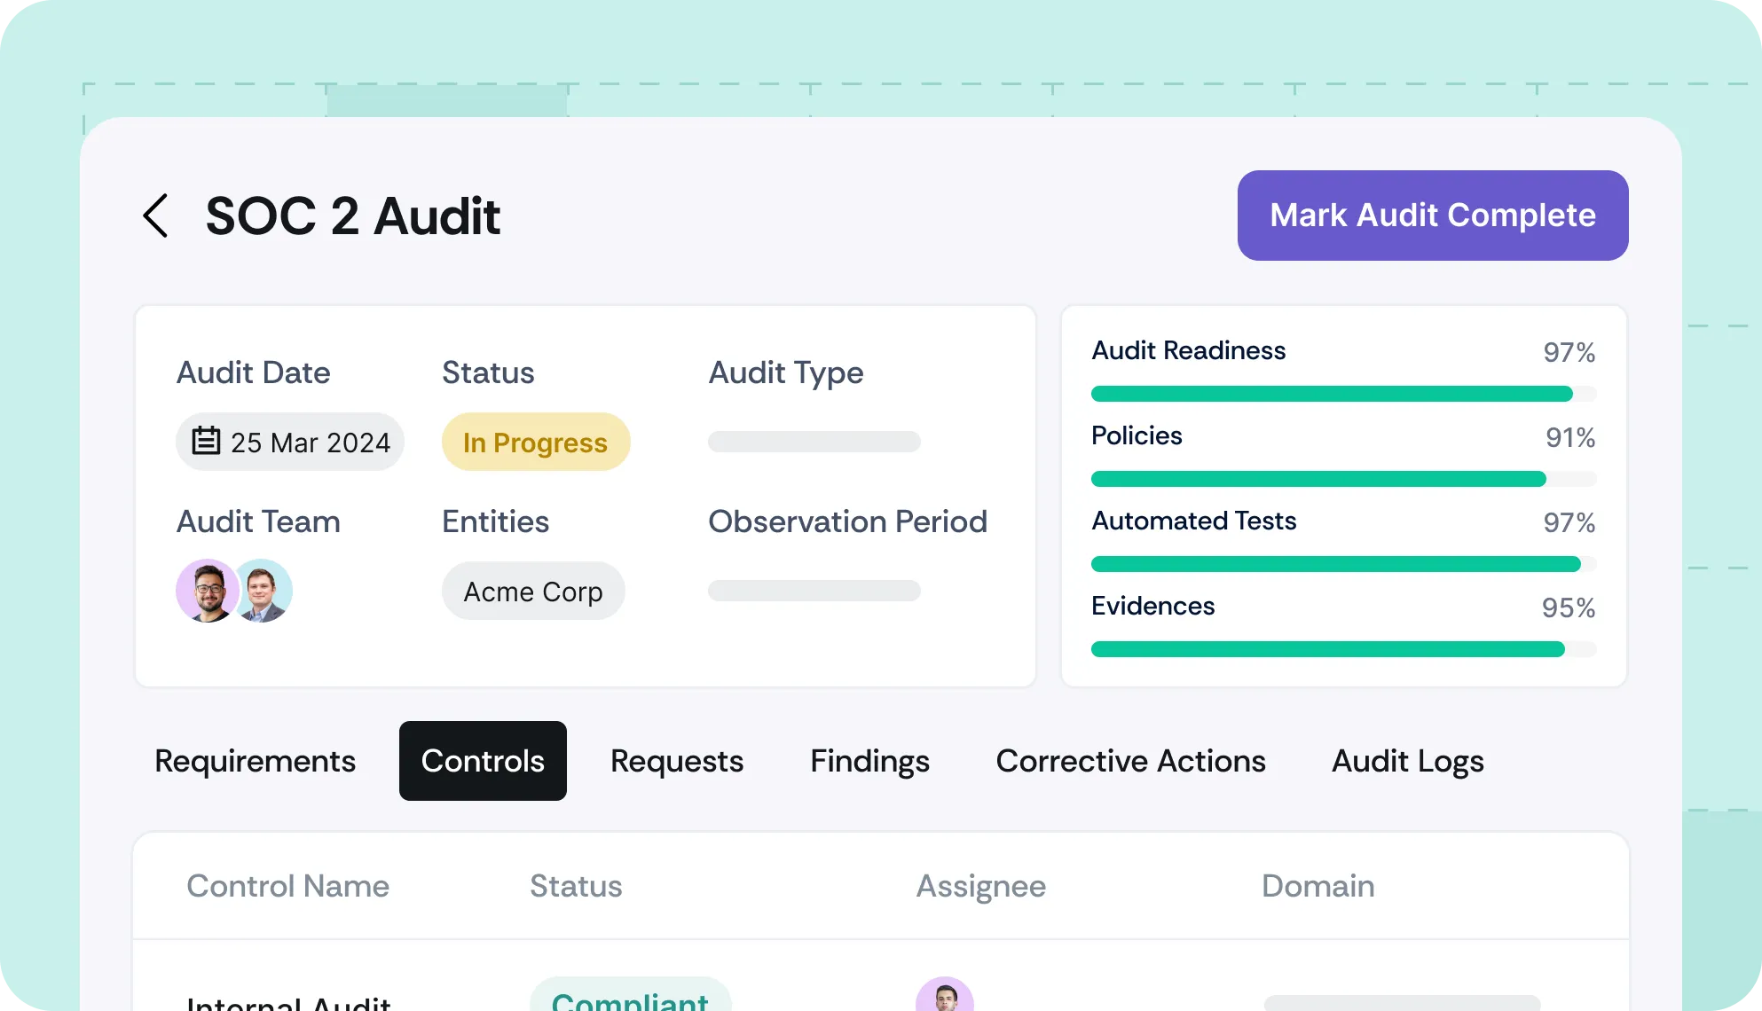Click the In Progress status badge
The width and height of the screenshot is (1762, 1011).
pos(535,442)
